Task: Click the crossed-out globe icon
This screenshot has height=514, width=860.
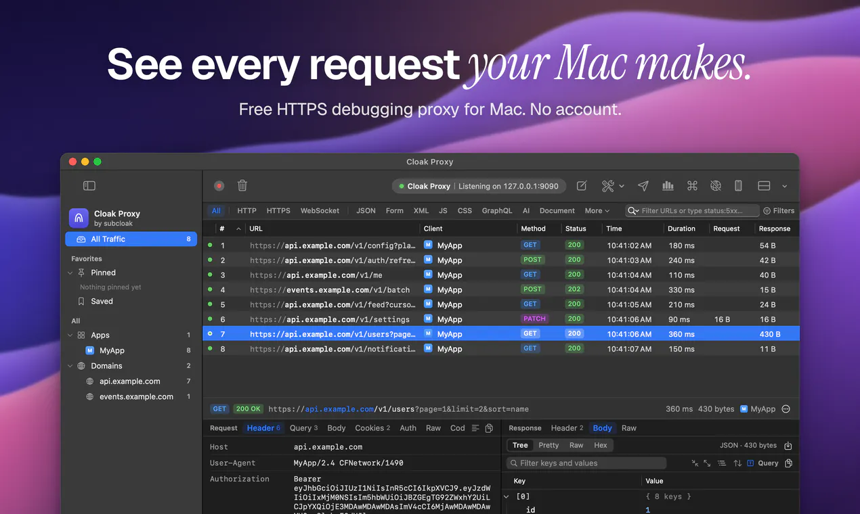Action: coord(716,186)
